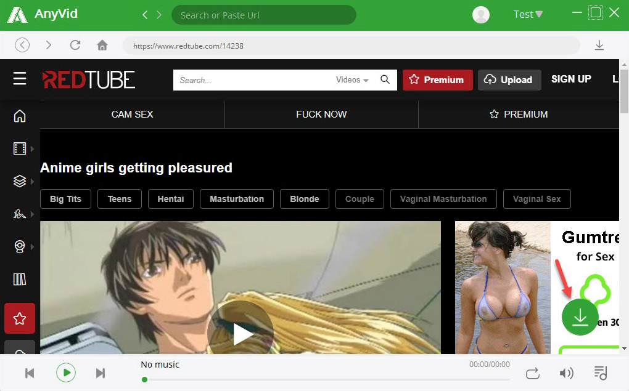Image resolution: width=629 pixels, height=391 pixels.
Task: Click the site Search... text box
Action: [x=253, y=80]
